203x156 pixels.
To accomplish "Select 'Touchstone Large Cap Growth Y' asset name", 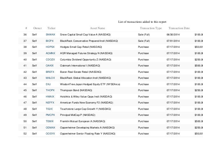I will tap(79, 109).
